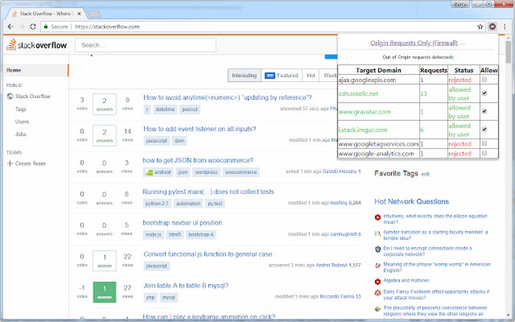Open the Origin Requests Only extension icon

pos(492,27)
